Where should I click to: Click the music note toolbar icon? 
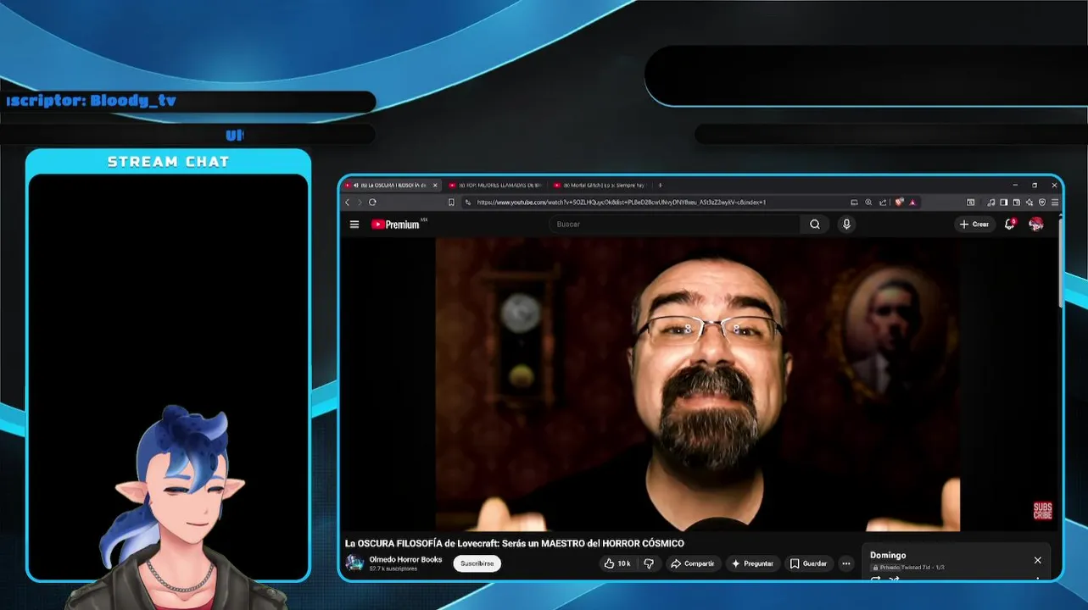coord(991,202)
